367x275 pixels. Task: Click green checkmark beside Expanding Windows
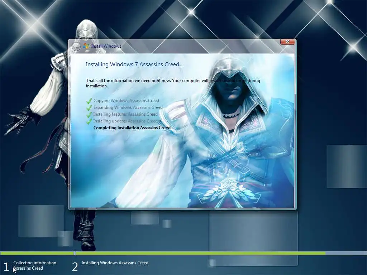[x=89, y=108]
